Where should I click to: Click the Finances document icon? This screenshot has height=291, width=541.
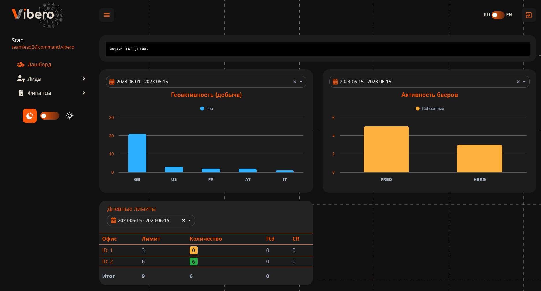point(21,93)
